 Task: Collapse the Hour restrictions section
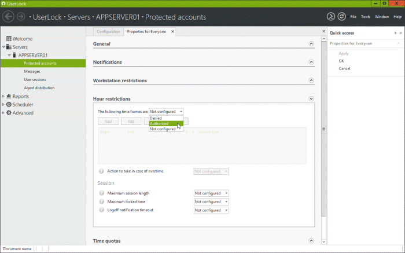click(x=311, y=99)
